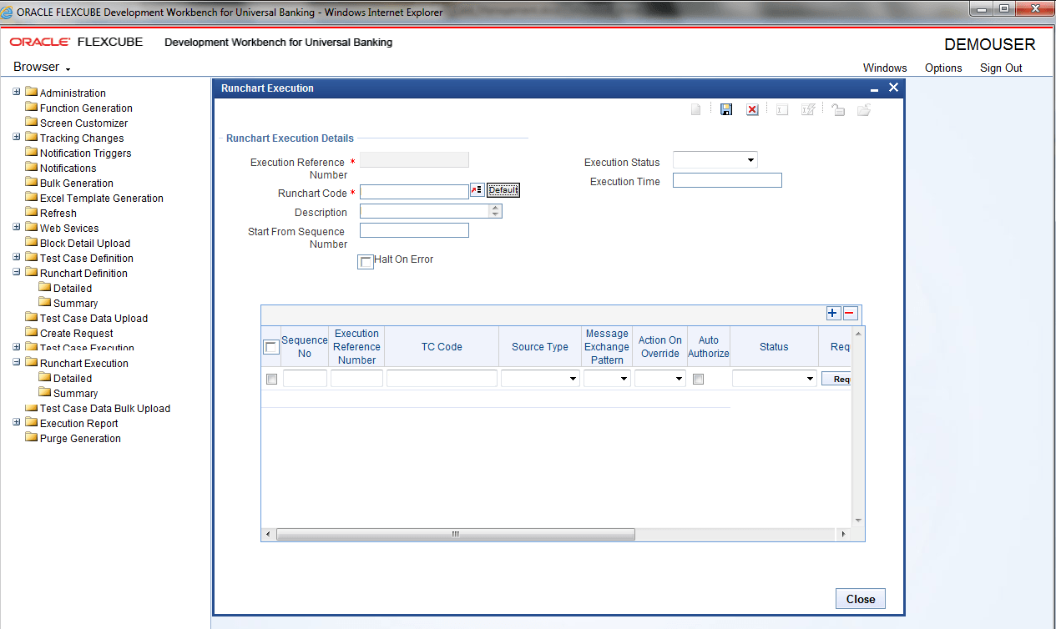Open the Status dropdown in table row
Screen dimensions: 1056x629
[810, 379]
